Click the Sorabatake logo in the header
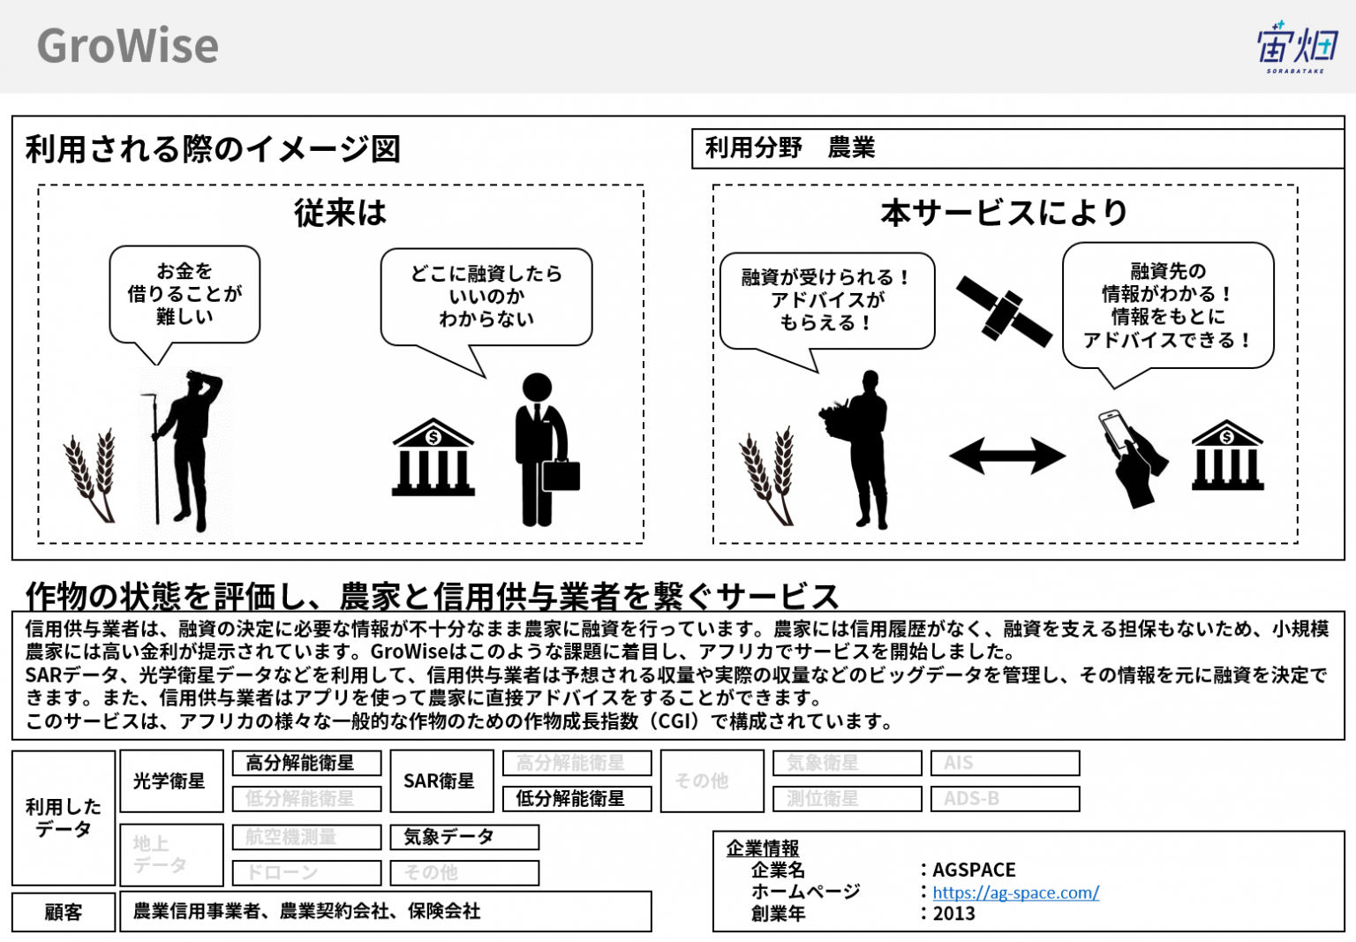This screenshot has width=1356, height=942. [x=1297, y=47]
